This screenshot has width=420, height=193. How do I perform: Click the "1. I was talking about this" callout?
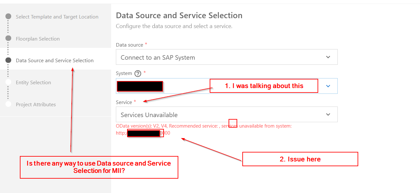click(x=264, y=86)
